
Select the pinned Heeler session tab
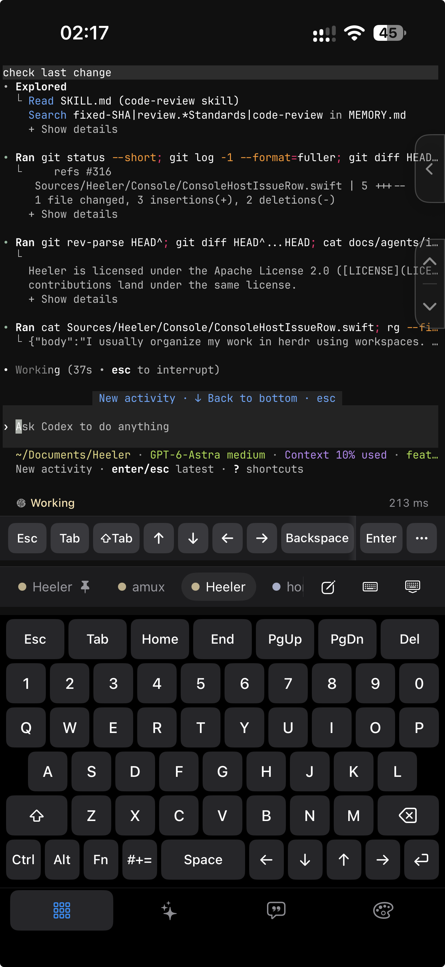point(54,587)
